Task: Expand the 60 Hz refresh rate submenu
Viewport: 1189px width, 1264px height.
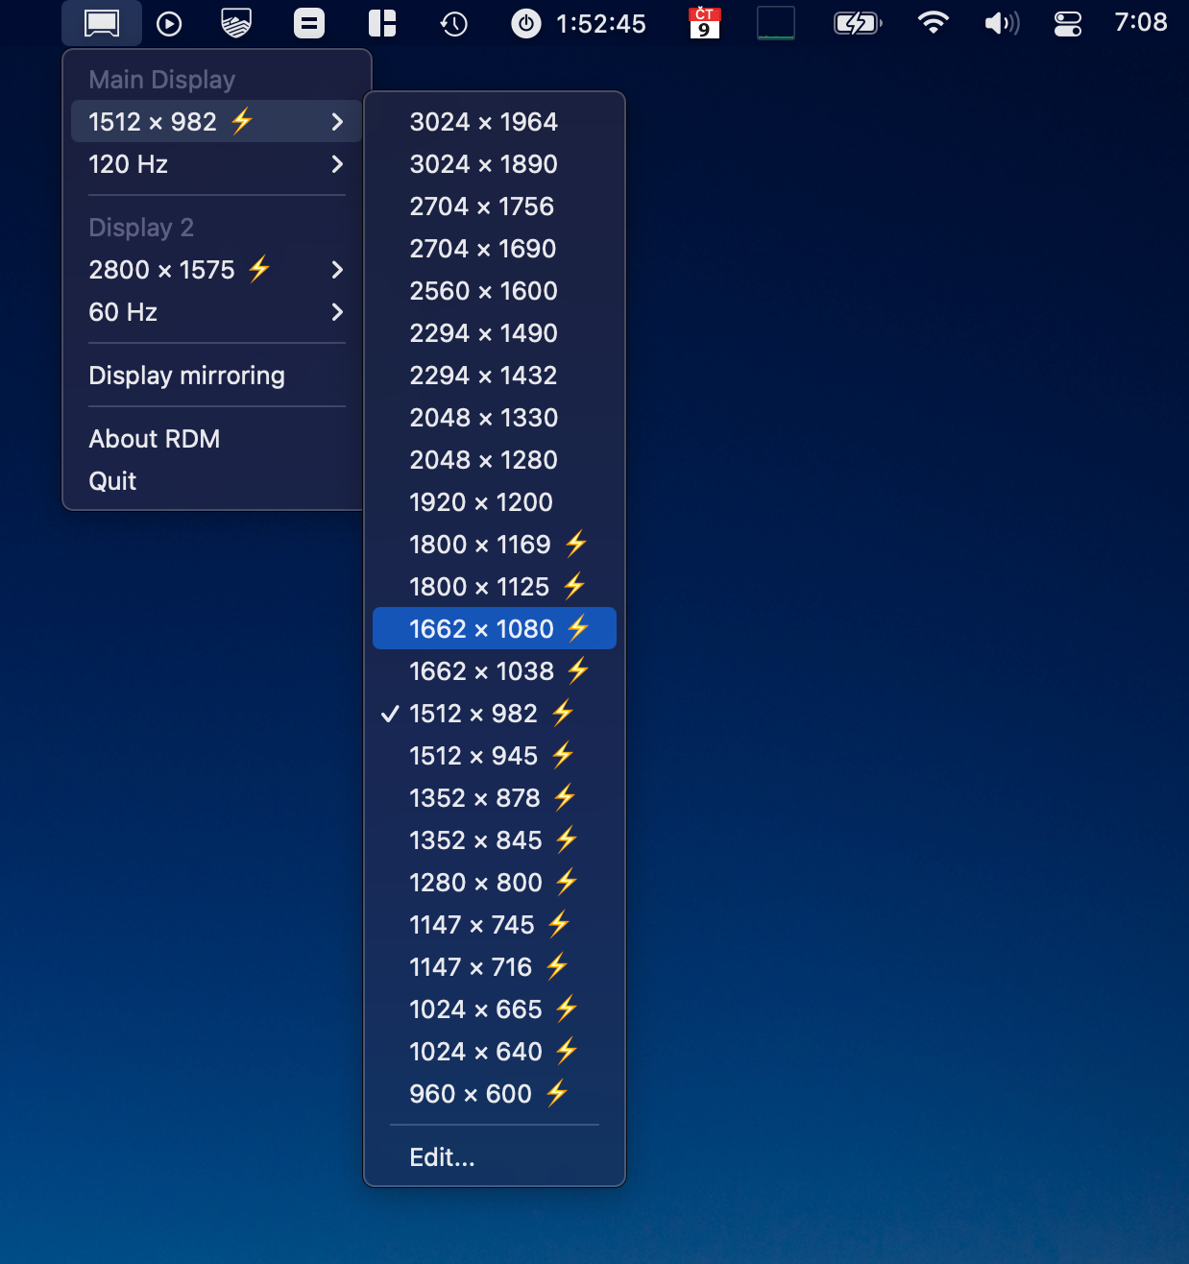Action: 216,312
